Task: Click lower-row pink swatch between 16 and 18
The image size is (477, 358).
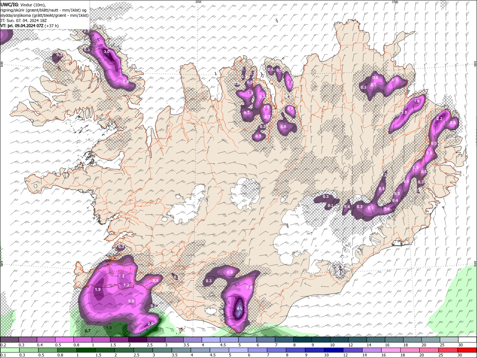Action: pos(391,350)
